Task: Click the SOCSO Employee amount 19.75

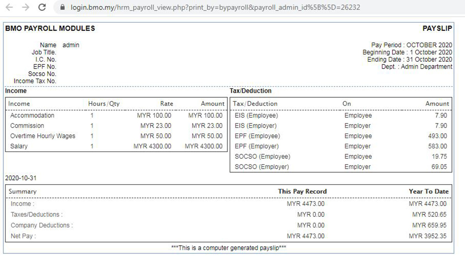Action: (x=439, y=156)
